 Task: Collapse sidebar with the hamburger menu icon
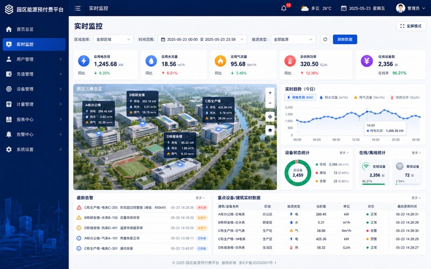[x=78, y=8]
